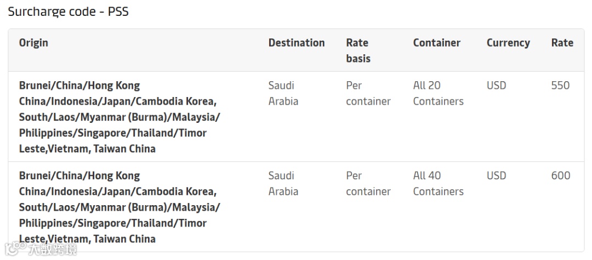Select the All 20 Containers cell
The height and width of the screenshot is (260, 592).
tap(438, 93)
